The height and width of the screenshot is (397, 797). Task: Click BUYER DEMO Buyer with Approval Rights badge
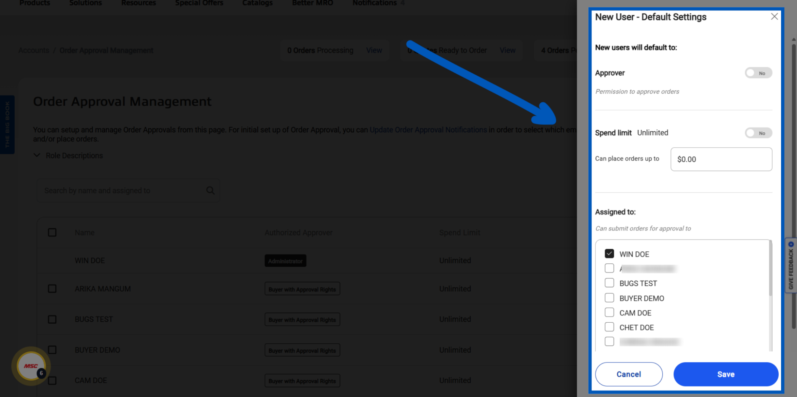click(302, 350)
